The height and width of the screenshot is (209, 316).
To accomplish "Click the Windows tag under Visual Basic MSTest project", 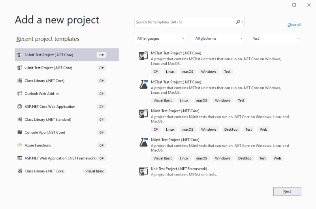I will pos(222,101).
